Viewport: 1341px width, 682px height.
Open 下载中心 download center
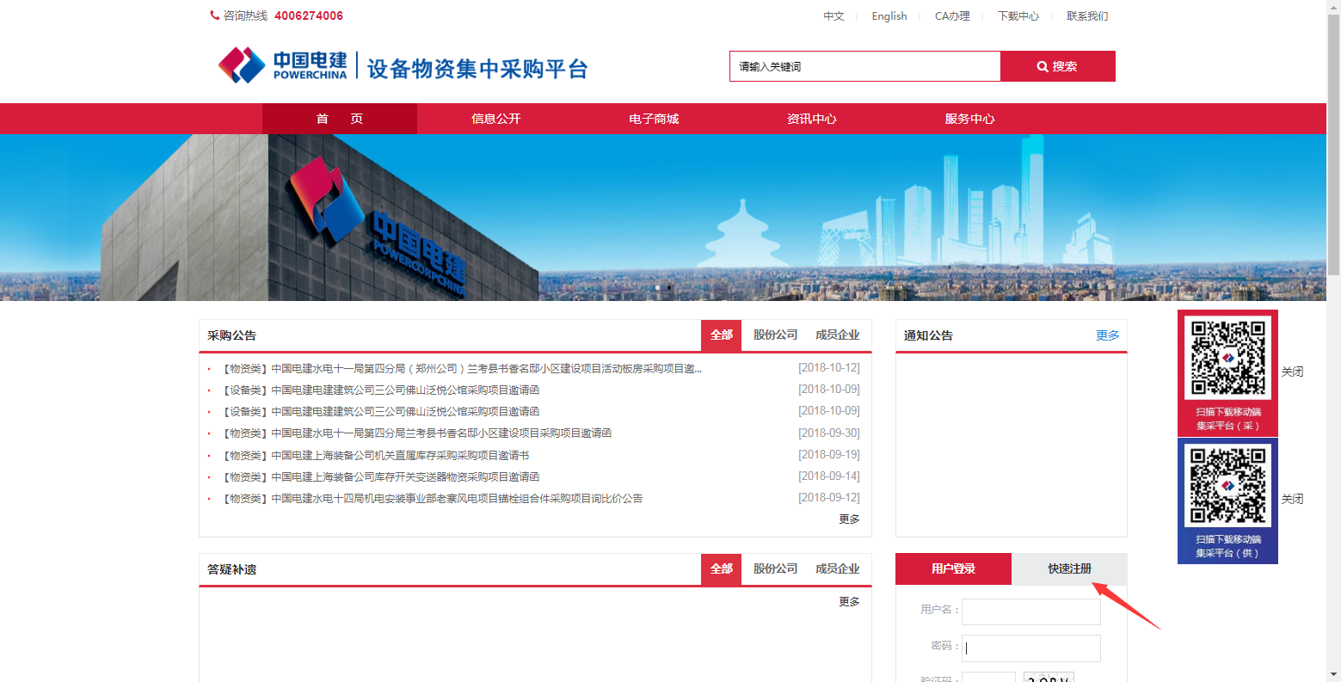coord(1018,16)
